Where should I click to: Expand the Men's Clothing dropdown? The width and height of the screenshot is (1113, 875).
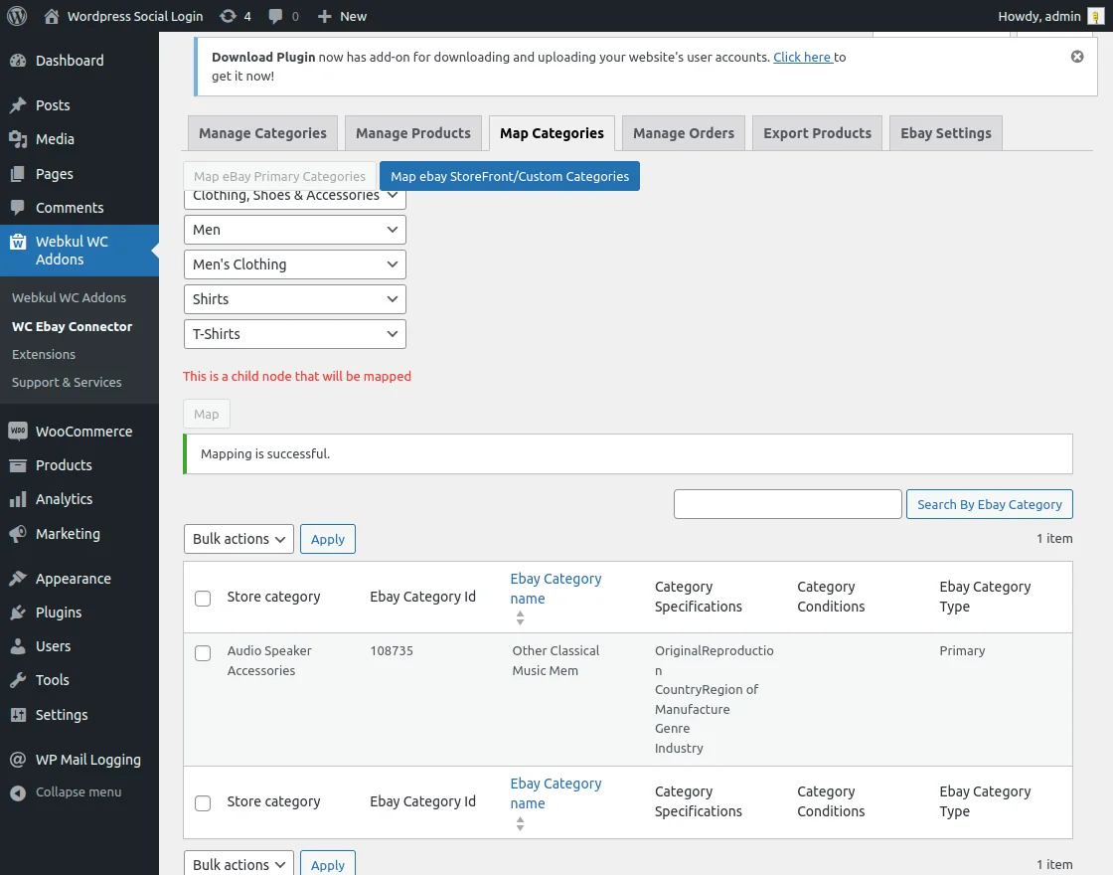pyautogui.click(x=295, y=264)
